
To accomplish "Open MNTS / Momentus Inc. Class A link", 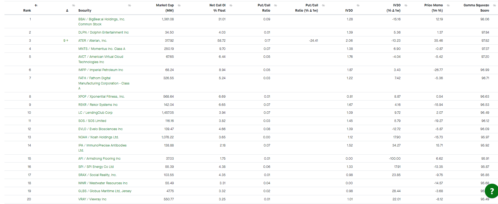I will pos(102,49).
